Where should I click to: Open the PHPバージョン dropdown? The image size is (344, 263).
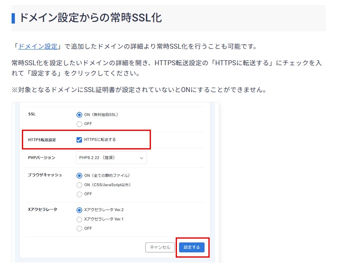(111, 158)
